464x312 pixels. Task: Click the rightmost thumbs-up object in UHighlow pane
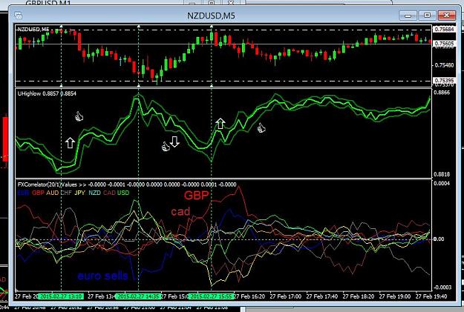tap(261, 128)
